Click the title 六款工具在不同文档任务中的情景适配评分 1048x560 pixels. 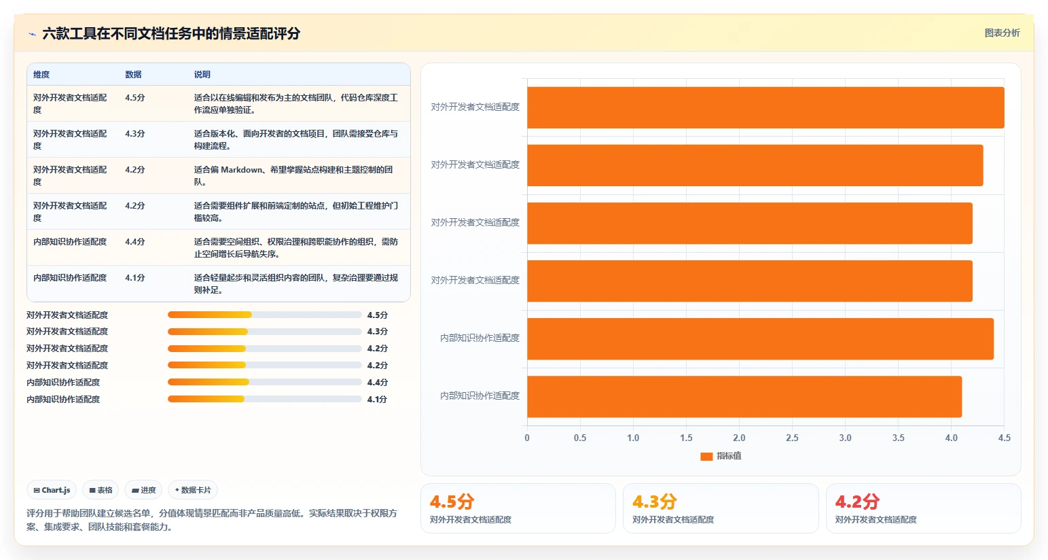[171, 33]
